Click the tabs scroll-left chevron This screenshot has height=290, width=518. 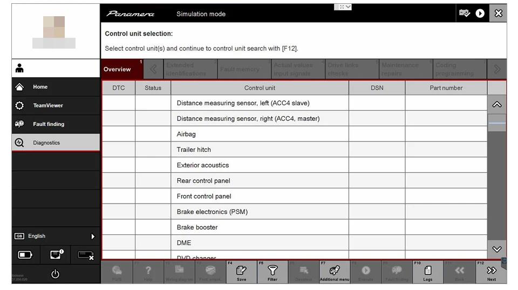coord(153,69)
